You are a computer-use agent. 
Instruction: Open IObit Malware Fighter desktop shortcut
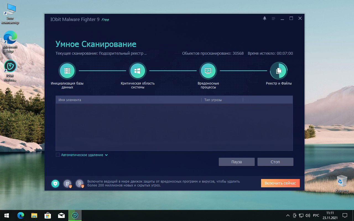click(x=10, y=71)
